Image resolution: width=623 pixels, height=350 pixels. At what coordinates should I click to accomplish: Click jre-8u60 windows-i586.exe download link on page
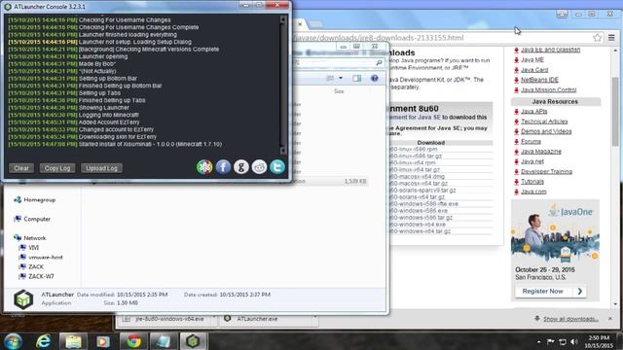(419, 211)
